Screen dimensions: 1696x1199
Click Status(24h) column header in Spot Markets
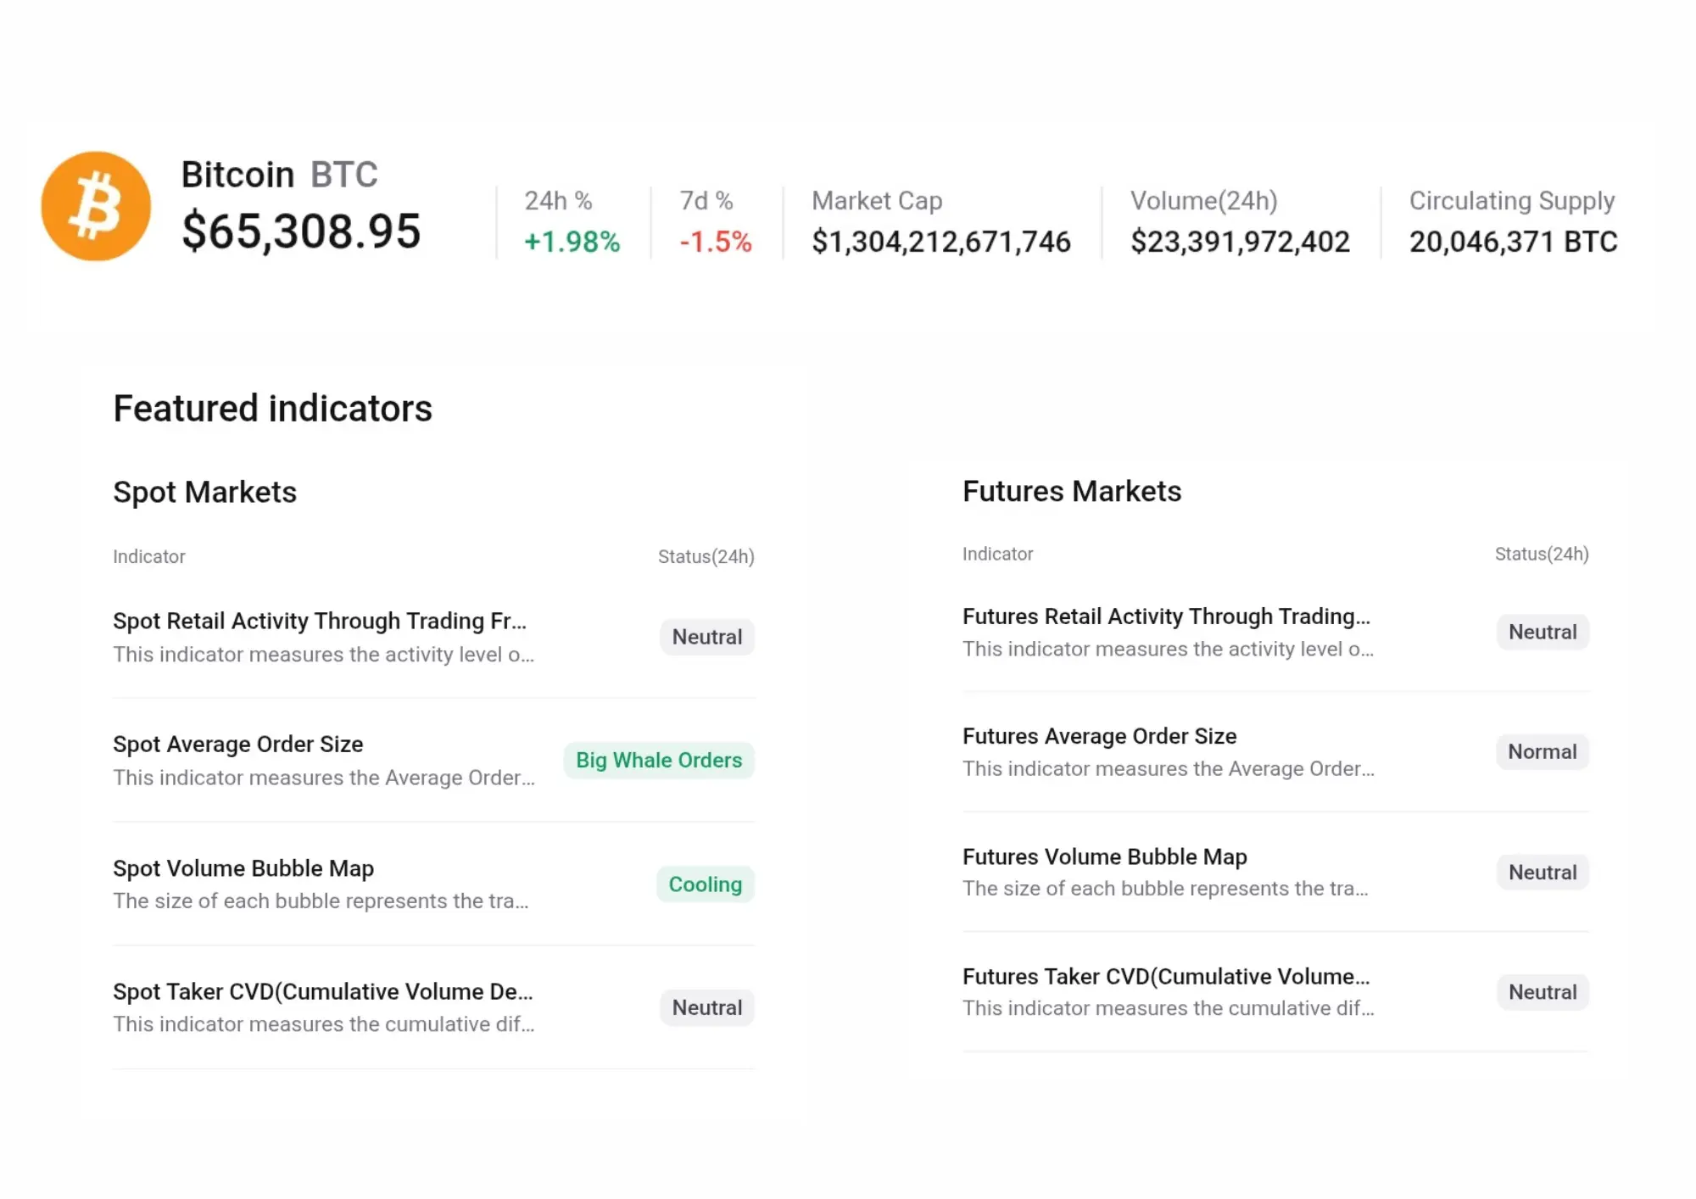(x=706, y=557)
